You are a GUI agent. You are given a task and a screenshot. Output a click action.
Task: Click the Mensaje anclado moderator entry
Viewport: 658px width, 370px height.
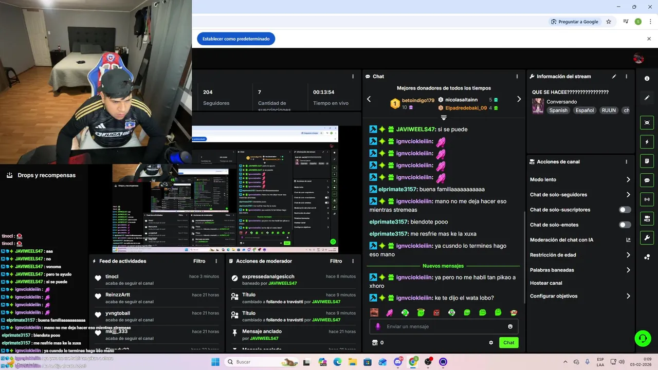pos(294,335)
